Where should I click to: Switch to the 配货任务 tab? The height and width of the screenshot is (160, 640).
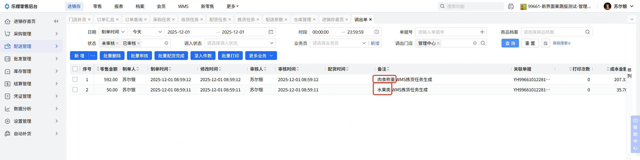pos(218,19)
